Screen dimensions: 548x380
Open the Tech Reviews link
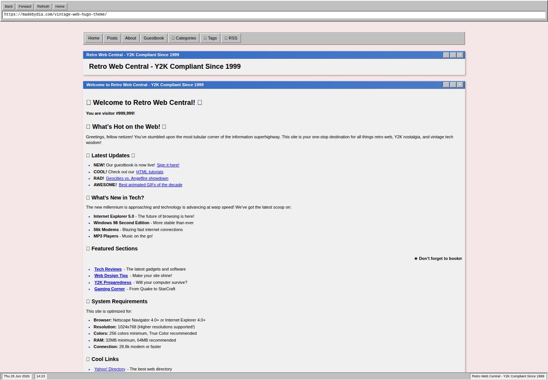tap(108, 269)
